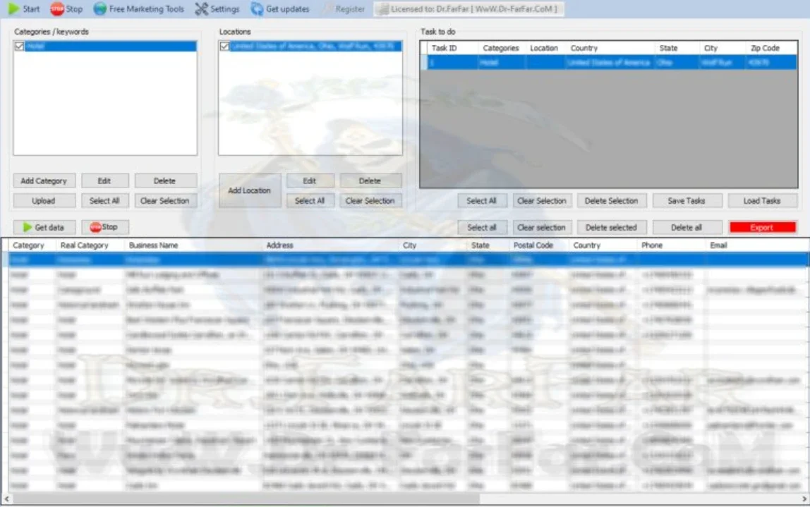Toggle the checkbox of the first category
Image resolution: width=810 pixels, height=507 pixels.
tap(19, 46)
